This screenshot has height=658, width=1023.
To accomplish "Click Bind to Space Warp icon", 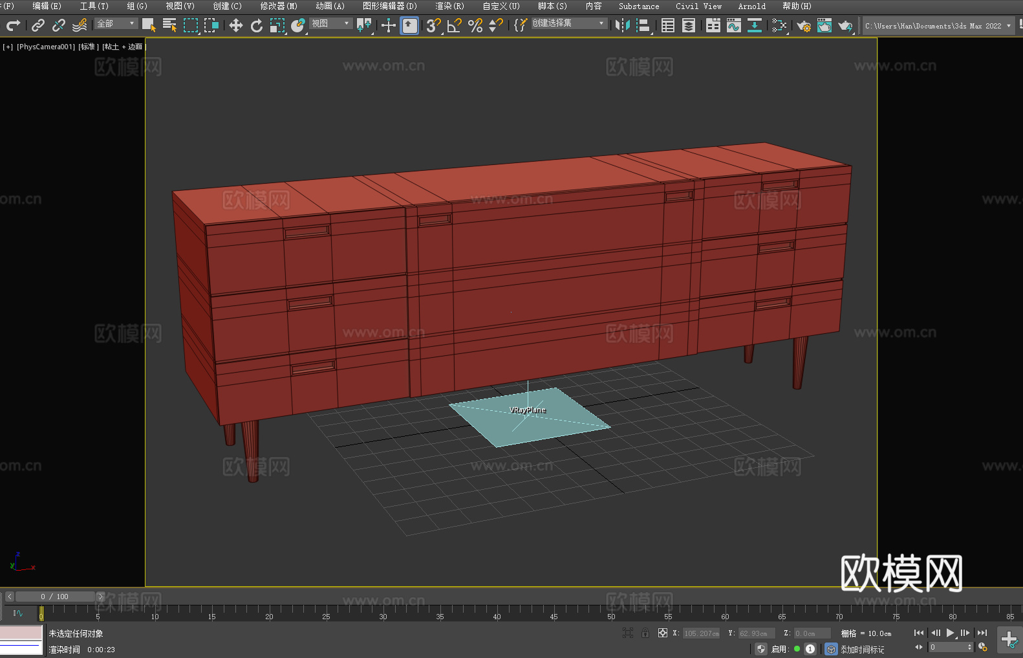I will [80, 25].
